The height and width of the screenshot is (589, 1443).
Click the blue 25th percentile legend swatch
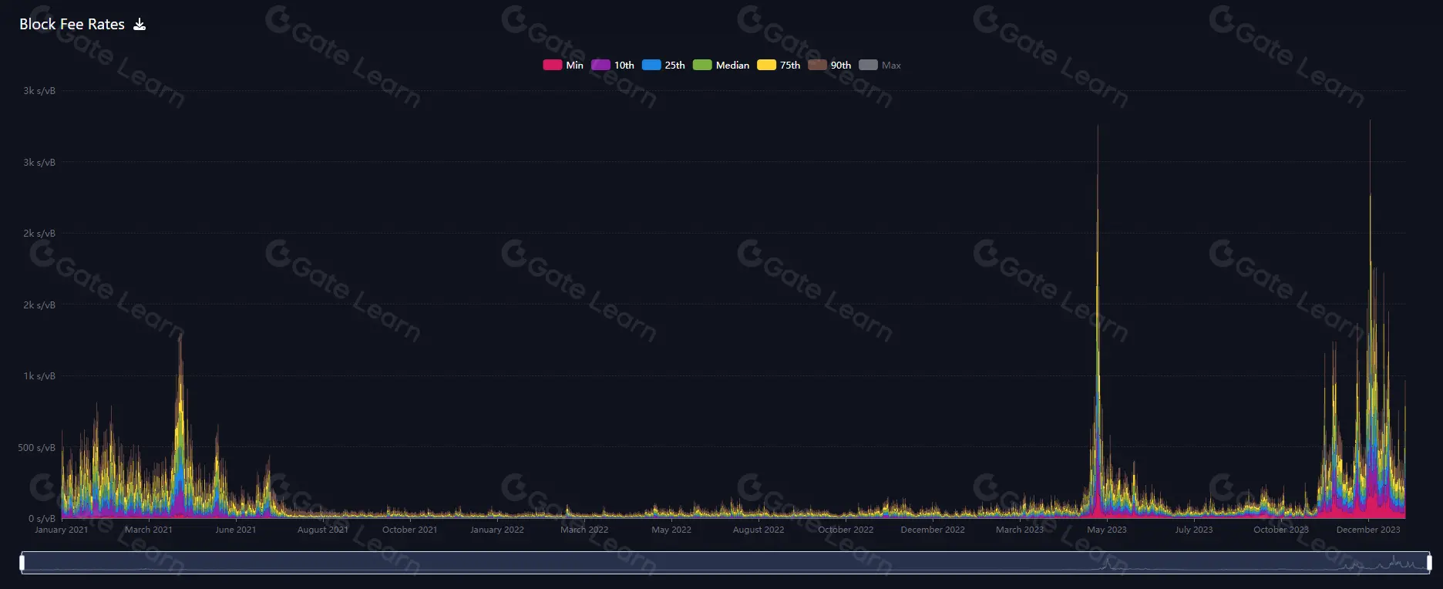pos(651,66)
